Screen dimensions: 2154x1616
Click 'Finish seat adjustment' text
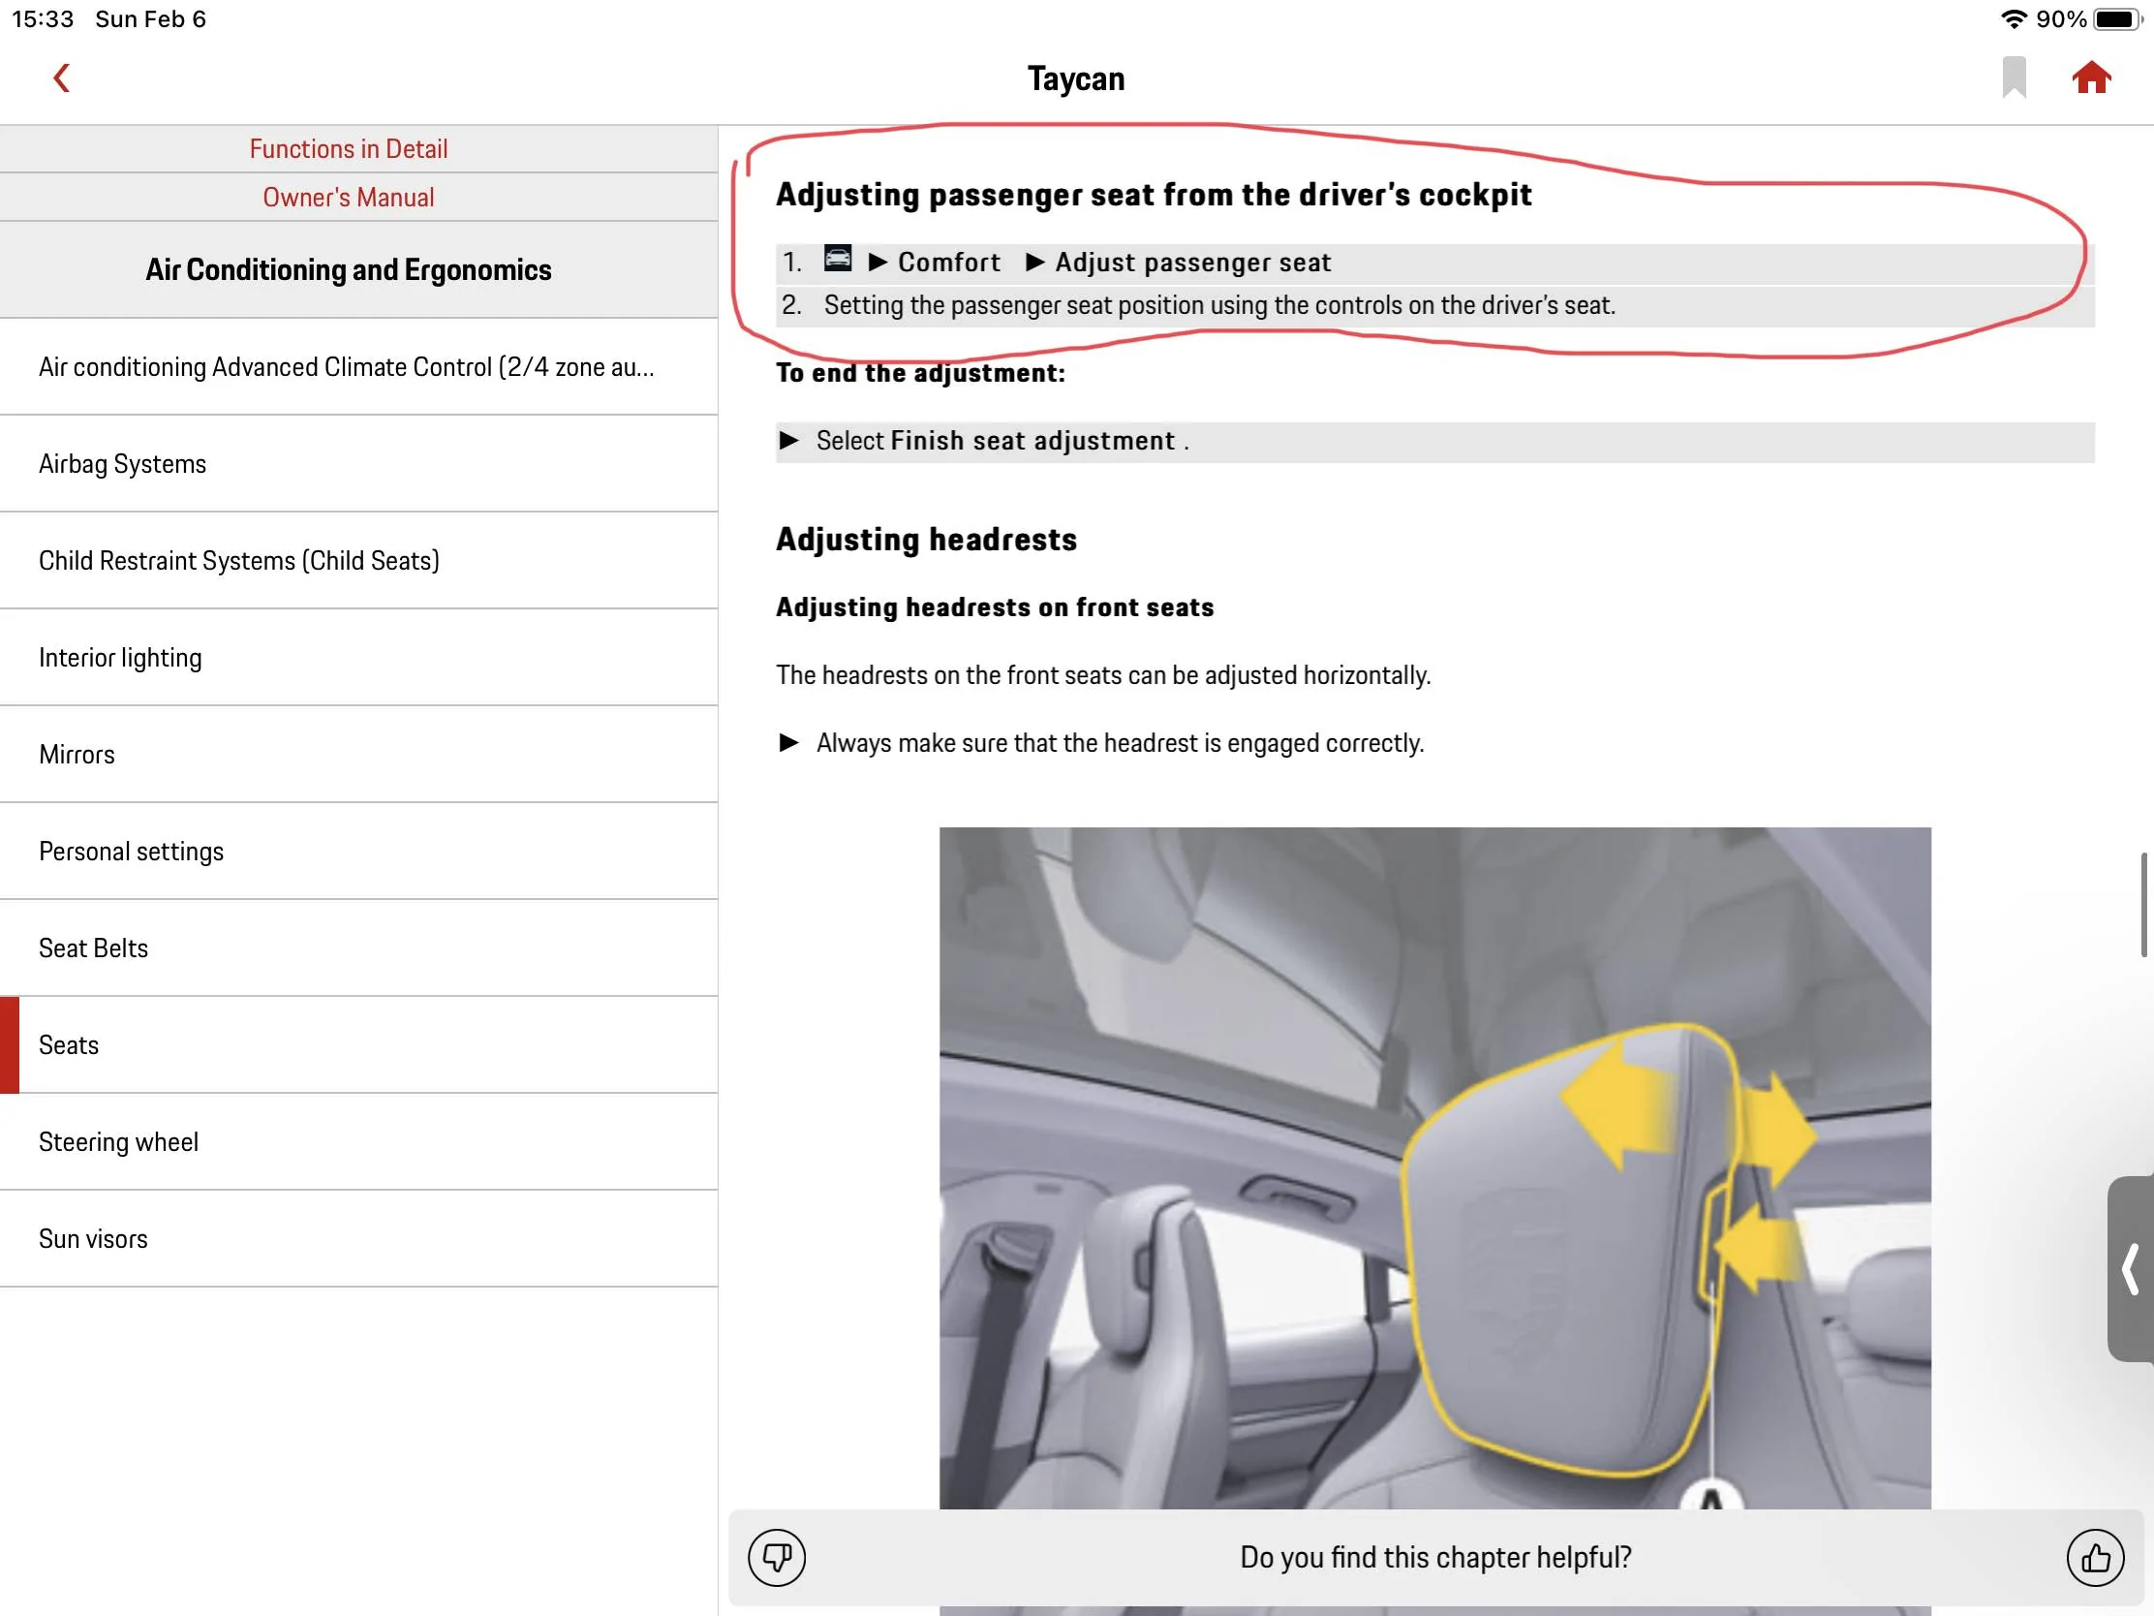click(1032, 440)
